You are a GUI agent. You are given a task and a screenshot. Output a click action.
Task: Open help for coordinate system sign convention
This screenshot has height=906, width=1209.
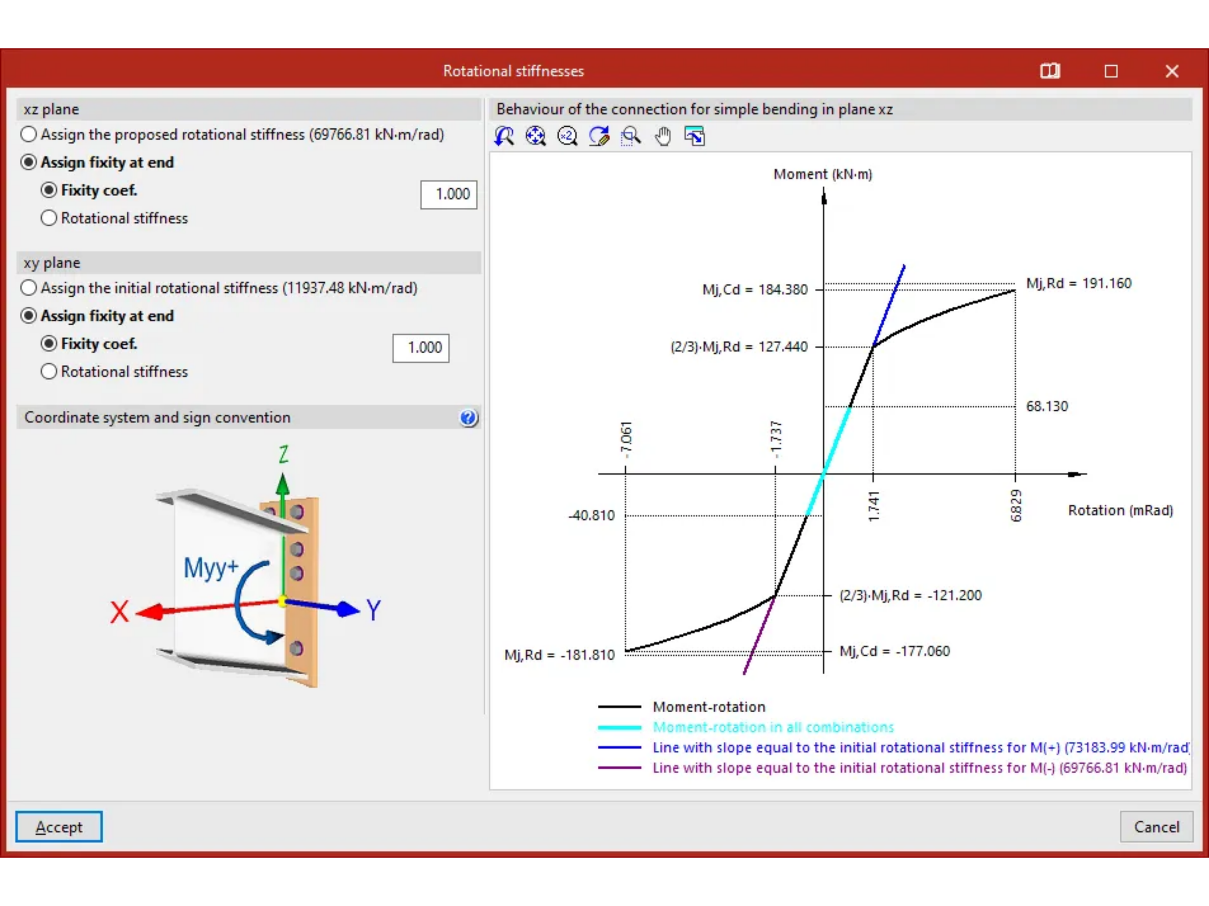coord(469,418)
